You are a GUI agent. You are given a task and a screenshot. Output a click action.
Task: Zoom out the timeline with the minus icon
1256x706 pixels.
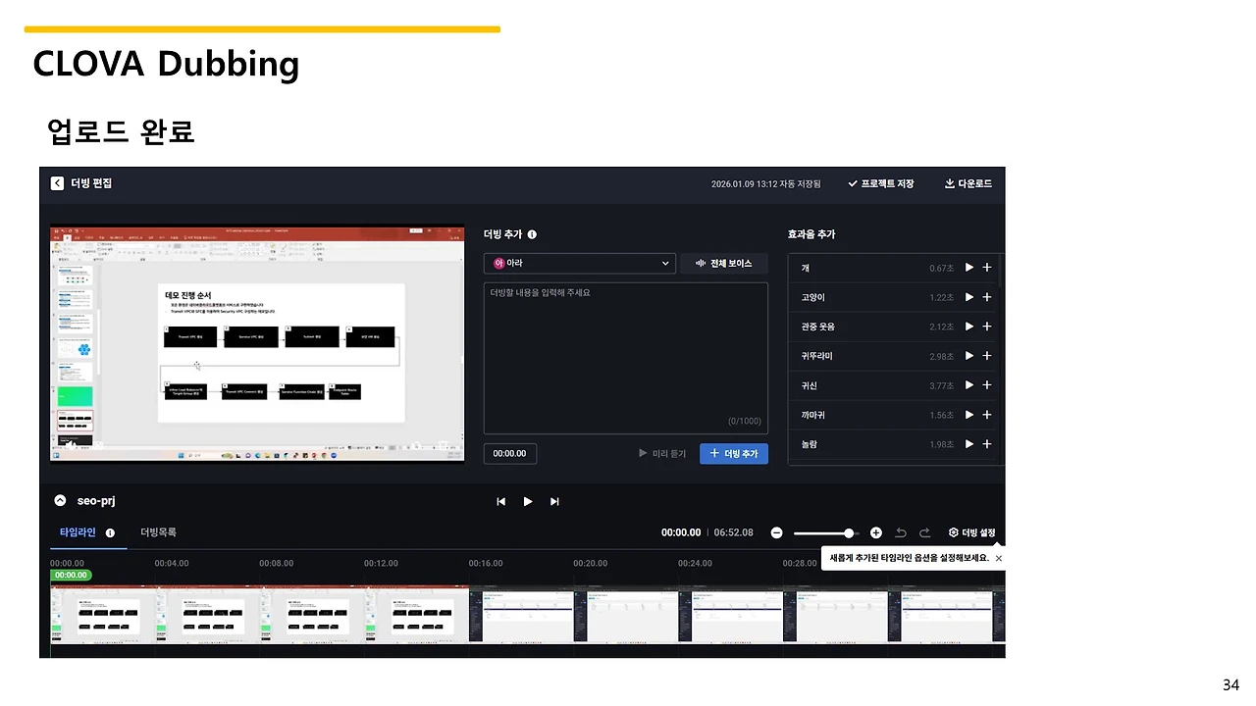click(x=776, y=532)
